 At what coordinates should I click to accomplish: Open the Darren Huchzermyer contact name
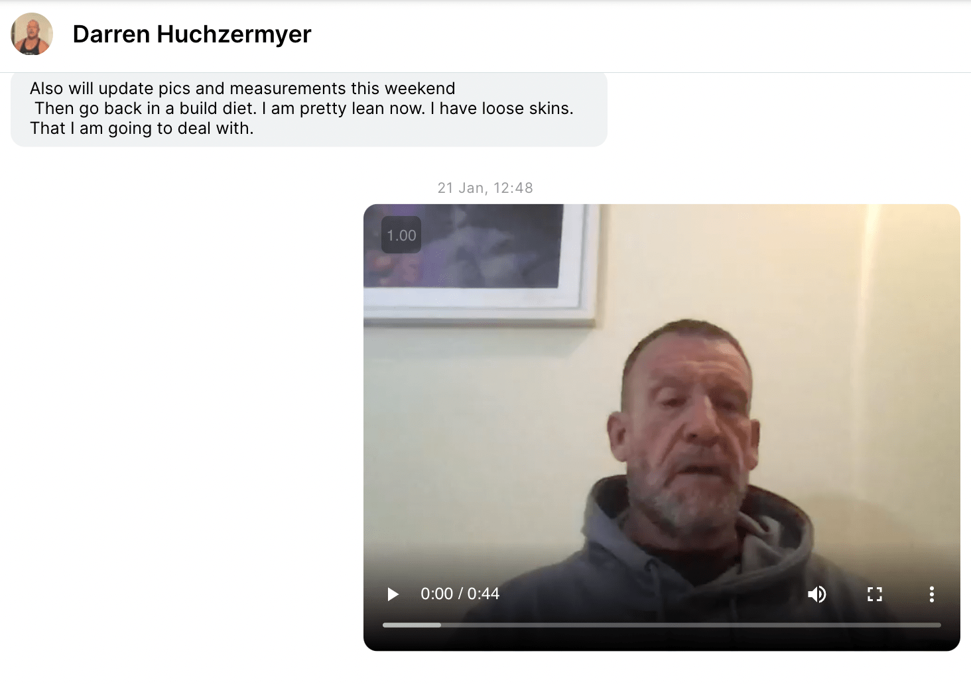[192, 34]
